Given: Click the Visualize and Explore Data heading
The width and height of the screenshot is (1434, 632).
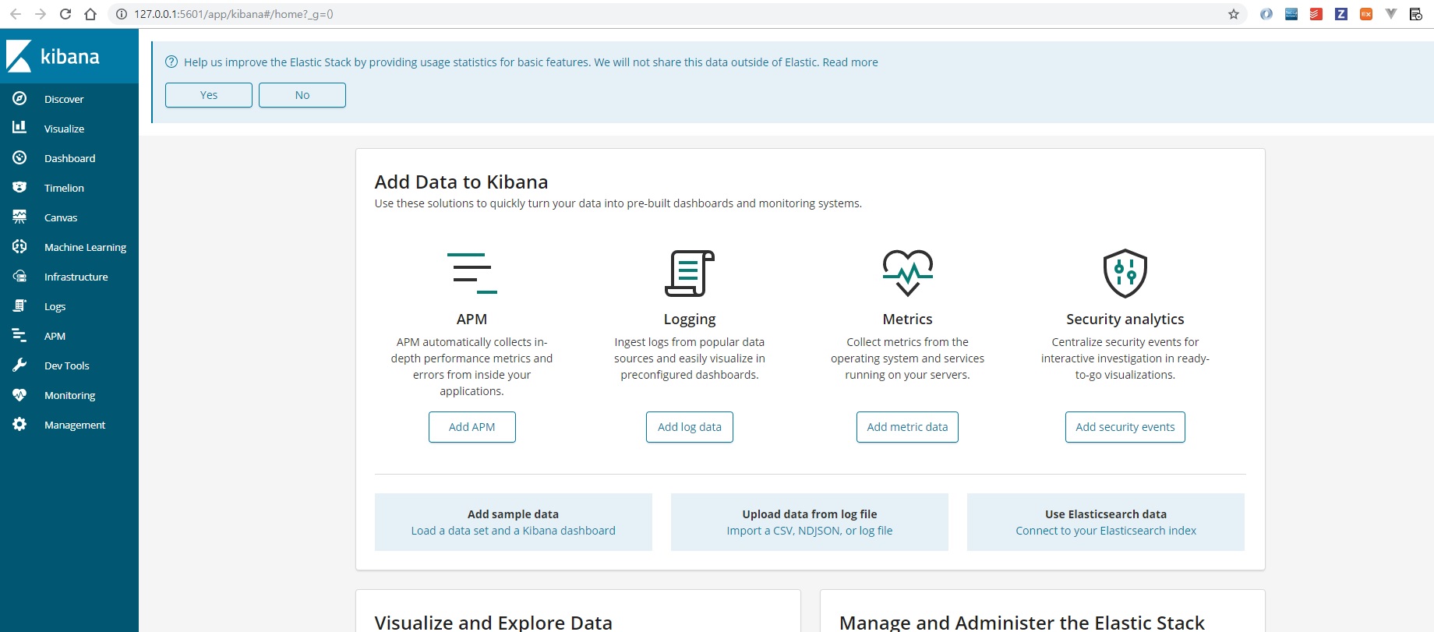Looking at the screenshot, I should [493, 623].
